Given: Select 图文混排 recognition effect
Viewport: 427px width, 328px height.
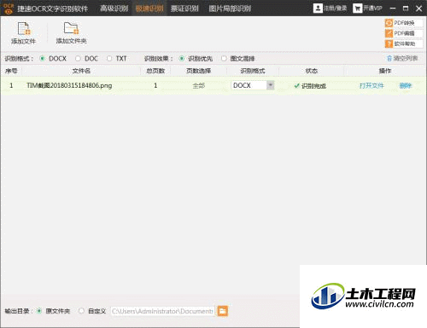Looking at the screenshot, I should click(224, 59).
